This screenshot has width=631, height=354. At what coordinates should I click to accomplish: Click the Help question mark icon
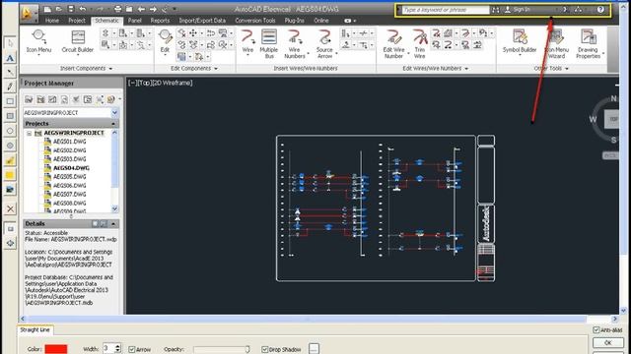(600, 9)
